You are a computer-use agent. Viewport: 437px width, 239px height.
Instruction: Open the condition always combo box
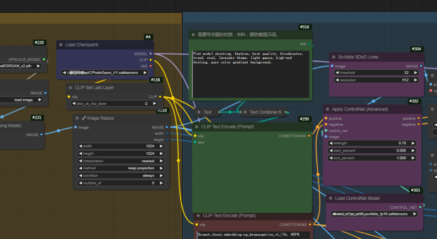click(x=121, y=175)
